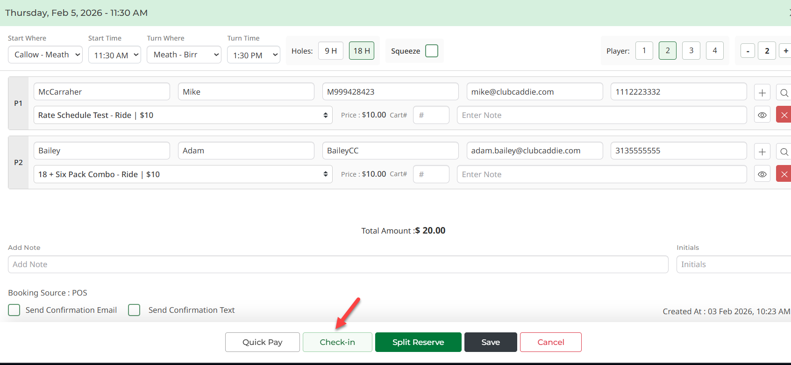The height and width of the screenshot is (365, 791).
Task: Check Send Confirmation Email
Action: (x=14, y=310)
